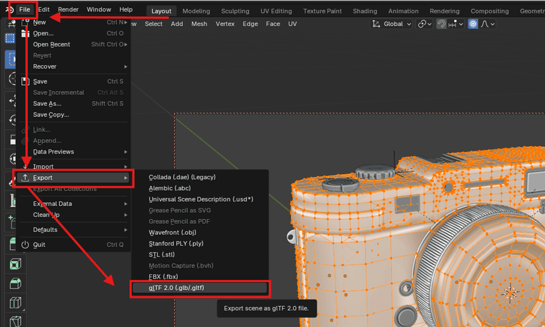The width and height of the screenshot is (545, 327).
Task: Click Save As... in the File menu
Action: coord(47,103)
